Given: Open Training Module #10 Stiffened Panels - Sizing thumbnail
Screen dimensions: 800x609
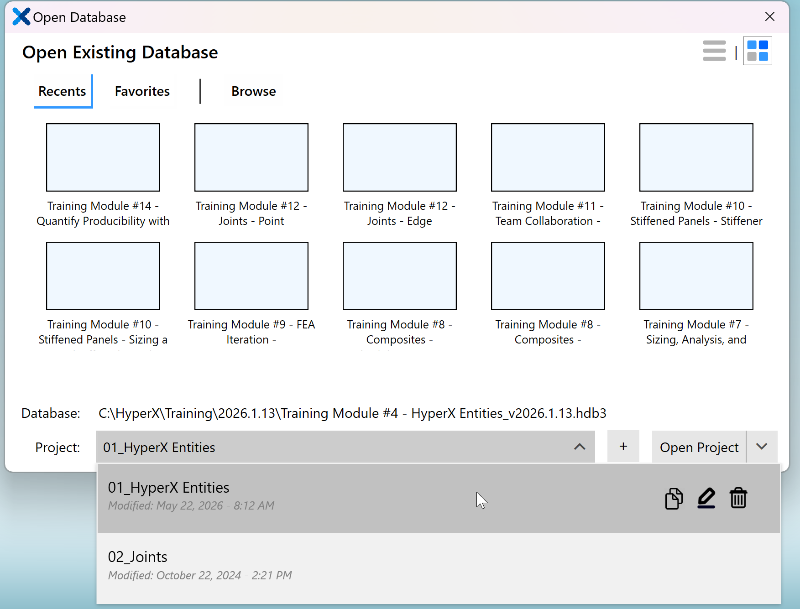Looking at the screenshot, I should pyautogui.click(x=103, y=276).
